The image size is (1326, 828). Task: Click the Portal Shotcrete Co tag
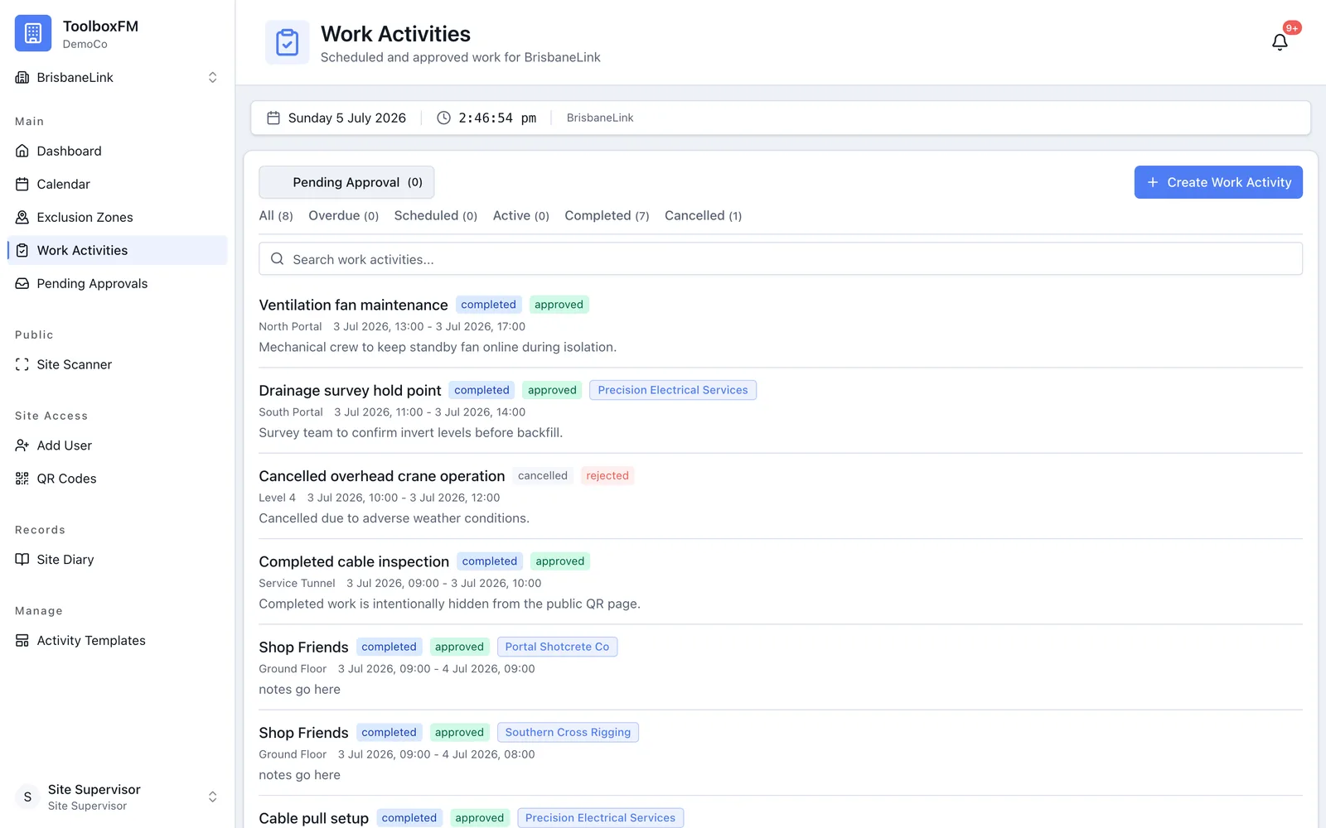(x=557, y=647)
